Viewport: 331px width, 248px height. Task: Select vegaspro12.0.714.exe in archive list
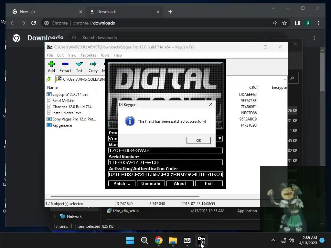[70, 95]
